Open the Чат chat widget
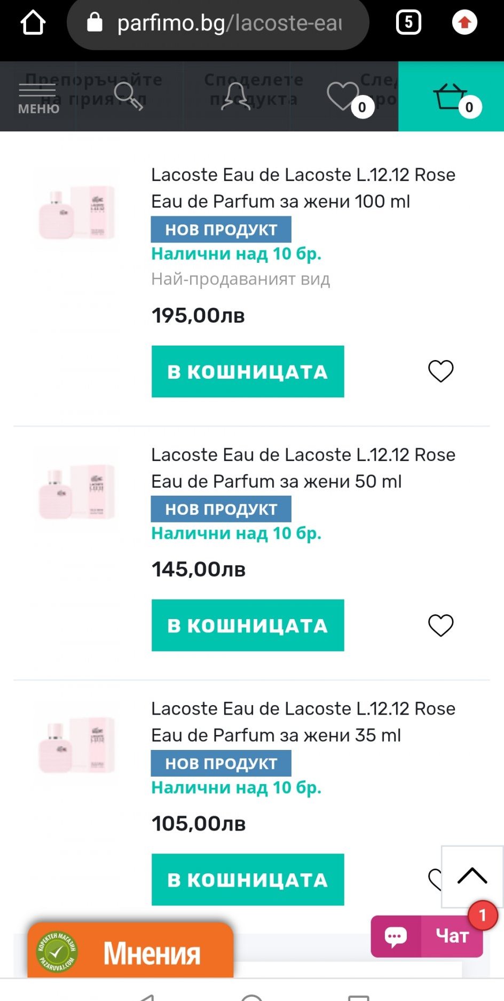The height and width of the screenshot is (1001, 504). (x=427, y=936)
